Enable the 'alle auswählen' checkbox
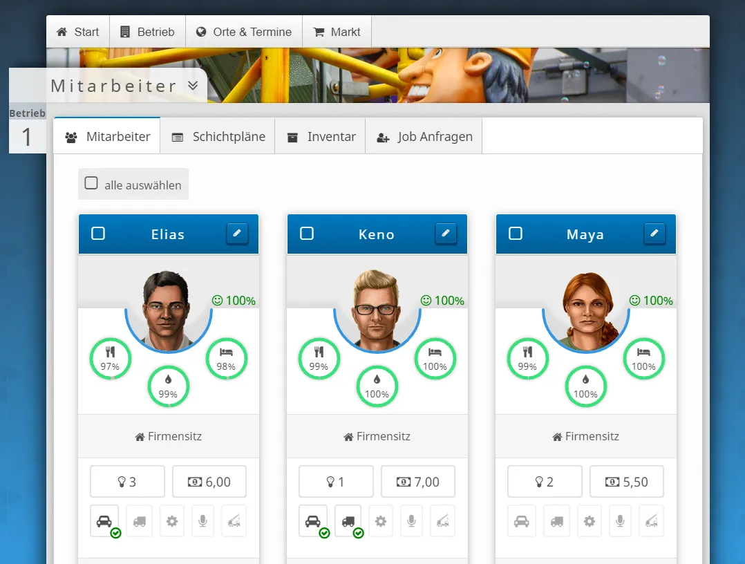Viewport: 745px width, 564px height. point(91,183)
